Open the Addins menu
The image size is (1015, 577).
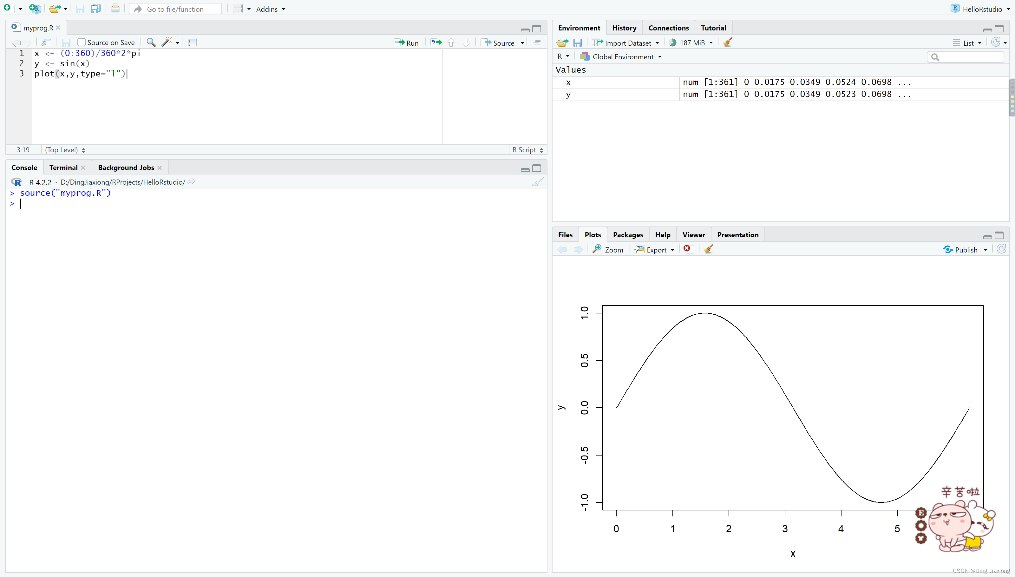(270, 9)
